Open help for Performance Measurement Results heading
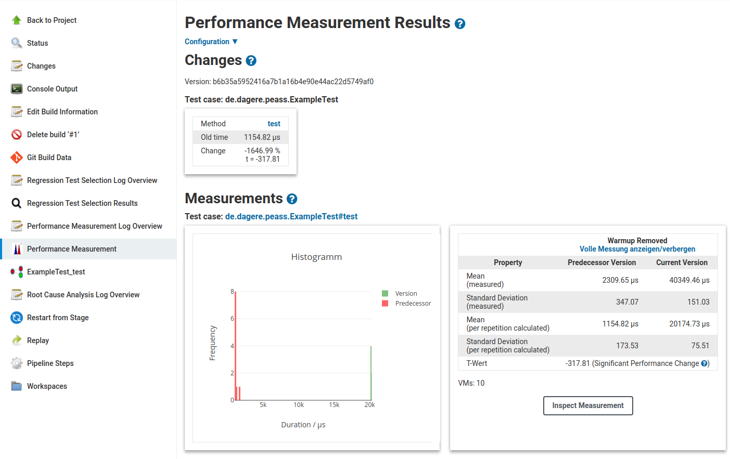Image resolution: width=730 pixels, height=459 pixels. tap(460, 24)
